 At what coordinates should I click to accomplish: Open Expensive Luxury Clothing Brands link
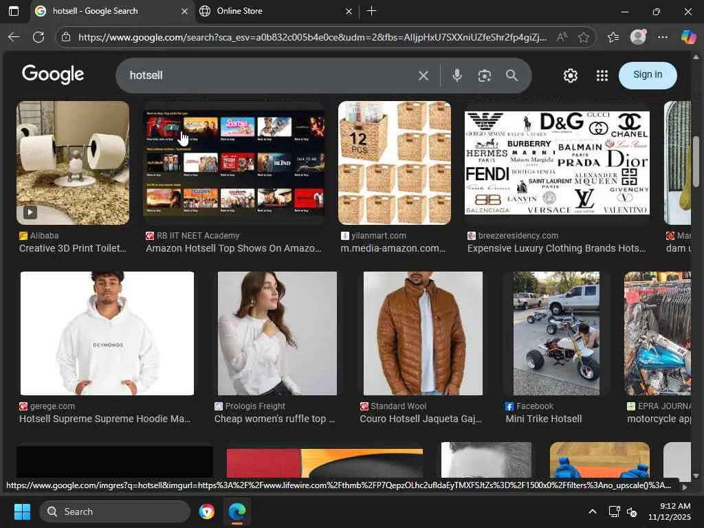pos(557,248)
